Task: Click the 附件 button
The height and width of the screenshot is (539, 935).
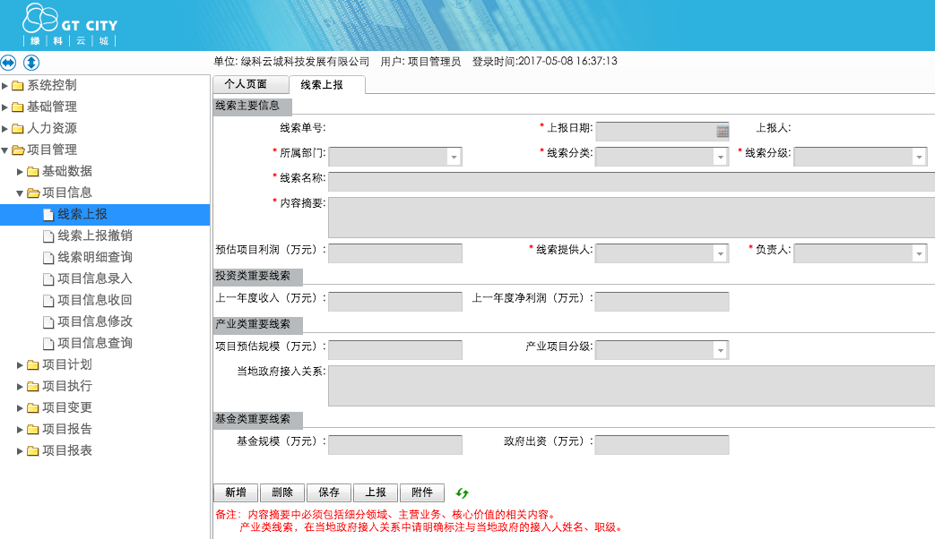Action: 422,492
